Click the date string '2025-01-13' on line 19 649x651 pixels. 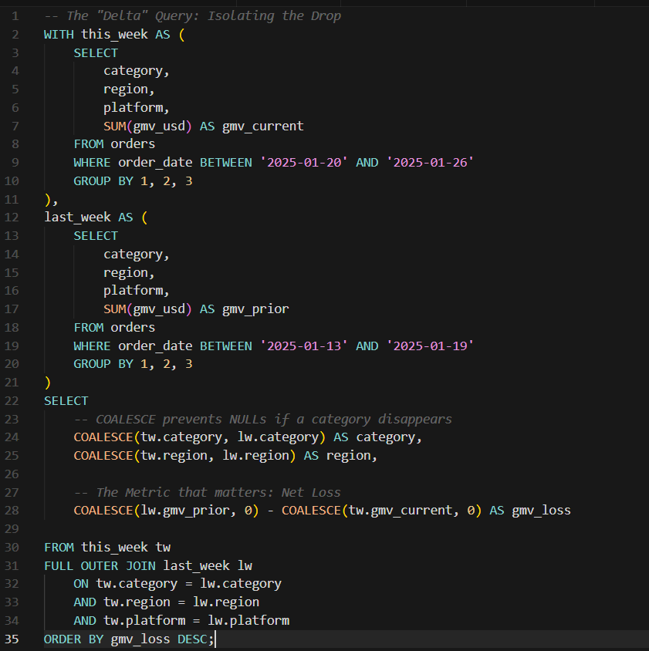pyautogui.click(x=300, y=346)
